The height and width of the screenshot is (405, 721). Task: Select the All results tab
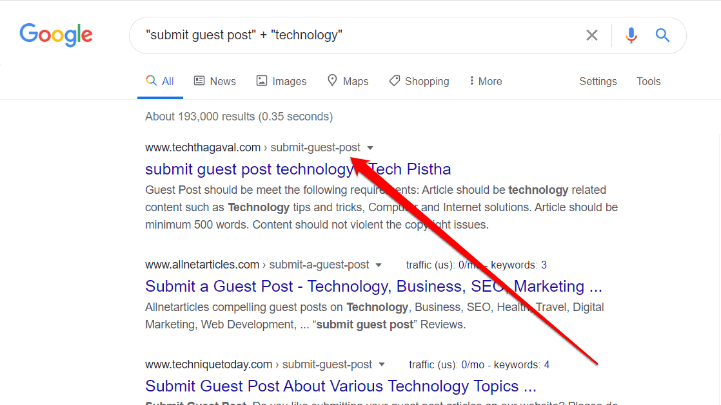click(160, 81)
